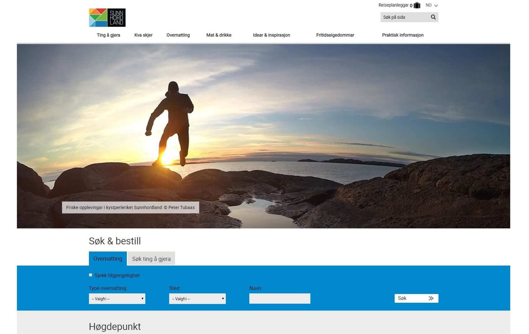Select the Overnatting search tab
This screenshot has width=529, height=334.
[108, 259]
